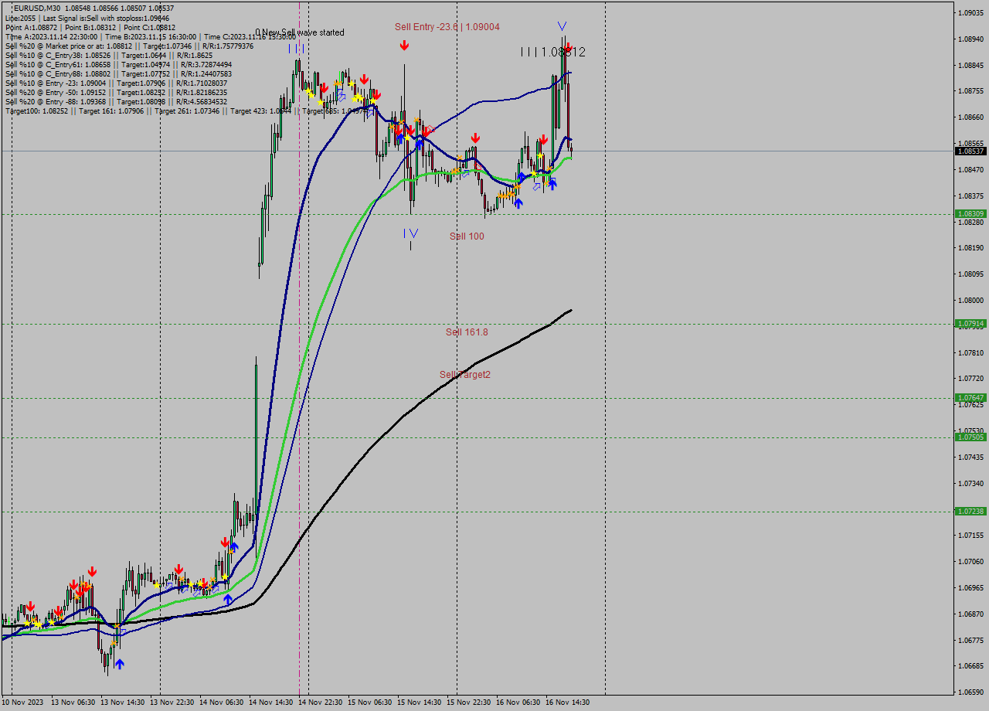Screen dimensions: 989x711
Task: Click the 'Sell 161.8' target label
Action: 467,332
